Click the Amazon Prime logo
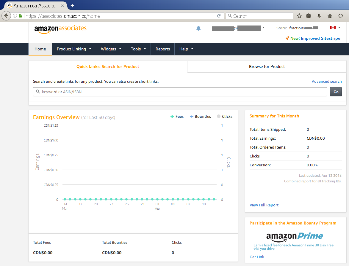The width and height of the screenshot is (349, 266). (295, 237)
